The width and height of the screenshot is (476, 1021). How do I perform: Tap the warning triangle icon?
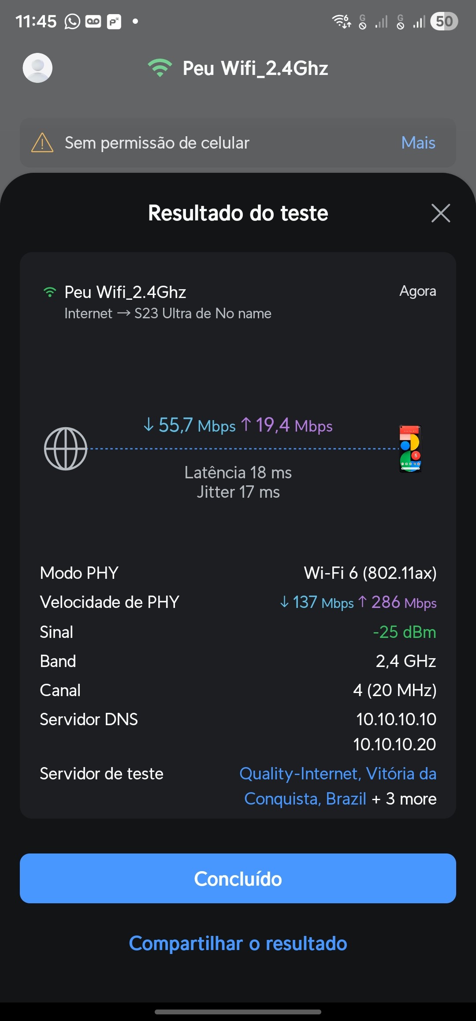click(x=42, y=143)
